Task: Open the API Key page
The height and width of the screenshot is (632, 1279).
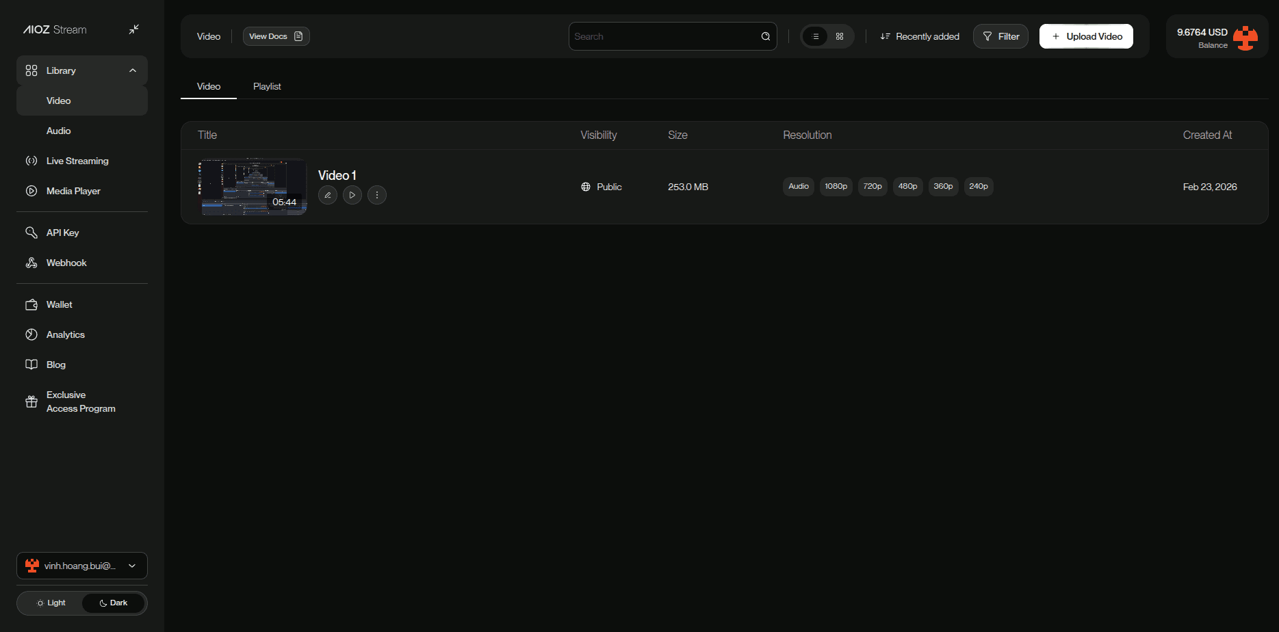Action: coord(62,233)
